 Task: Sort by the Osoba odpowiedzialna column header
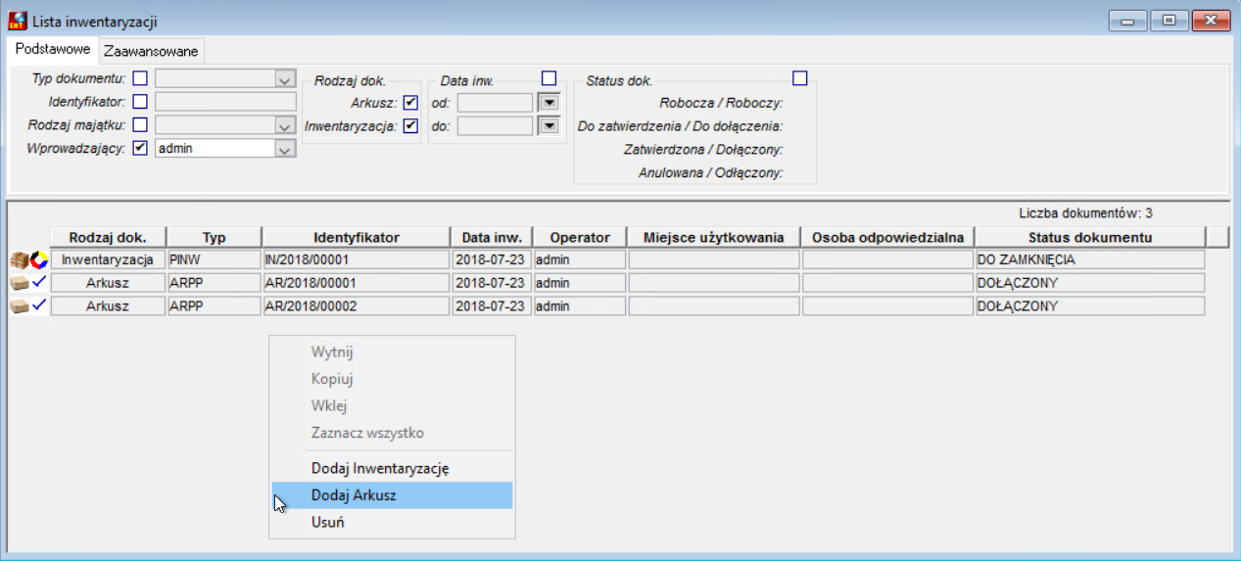click(x=888, y=237)
